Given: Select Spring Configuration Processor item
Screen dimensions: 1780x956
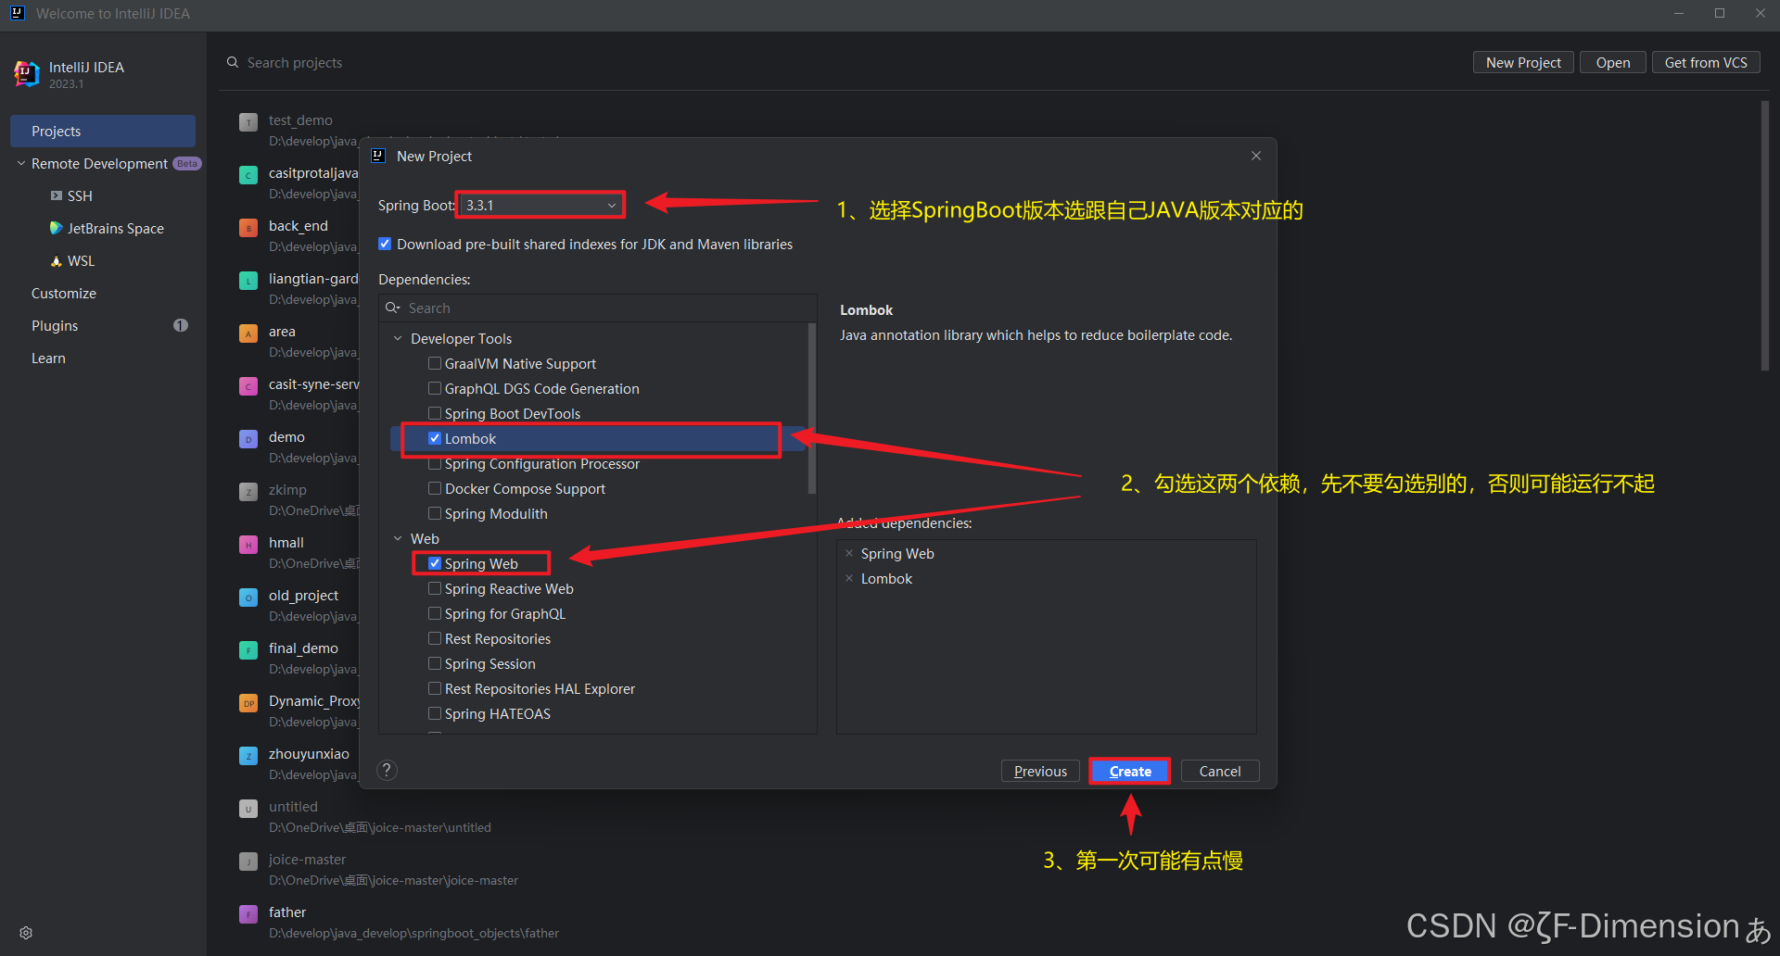Looking at the screenshot, I should [x=541, y=463].
